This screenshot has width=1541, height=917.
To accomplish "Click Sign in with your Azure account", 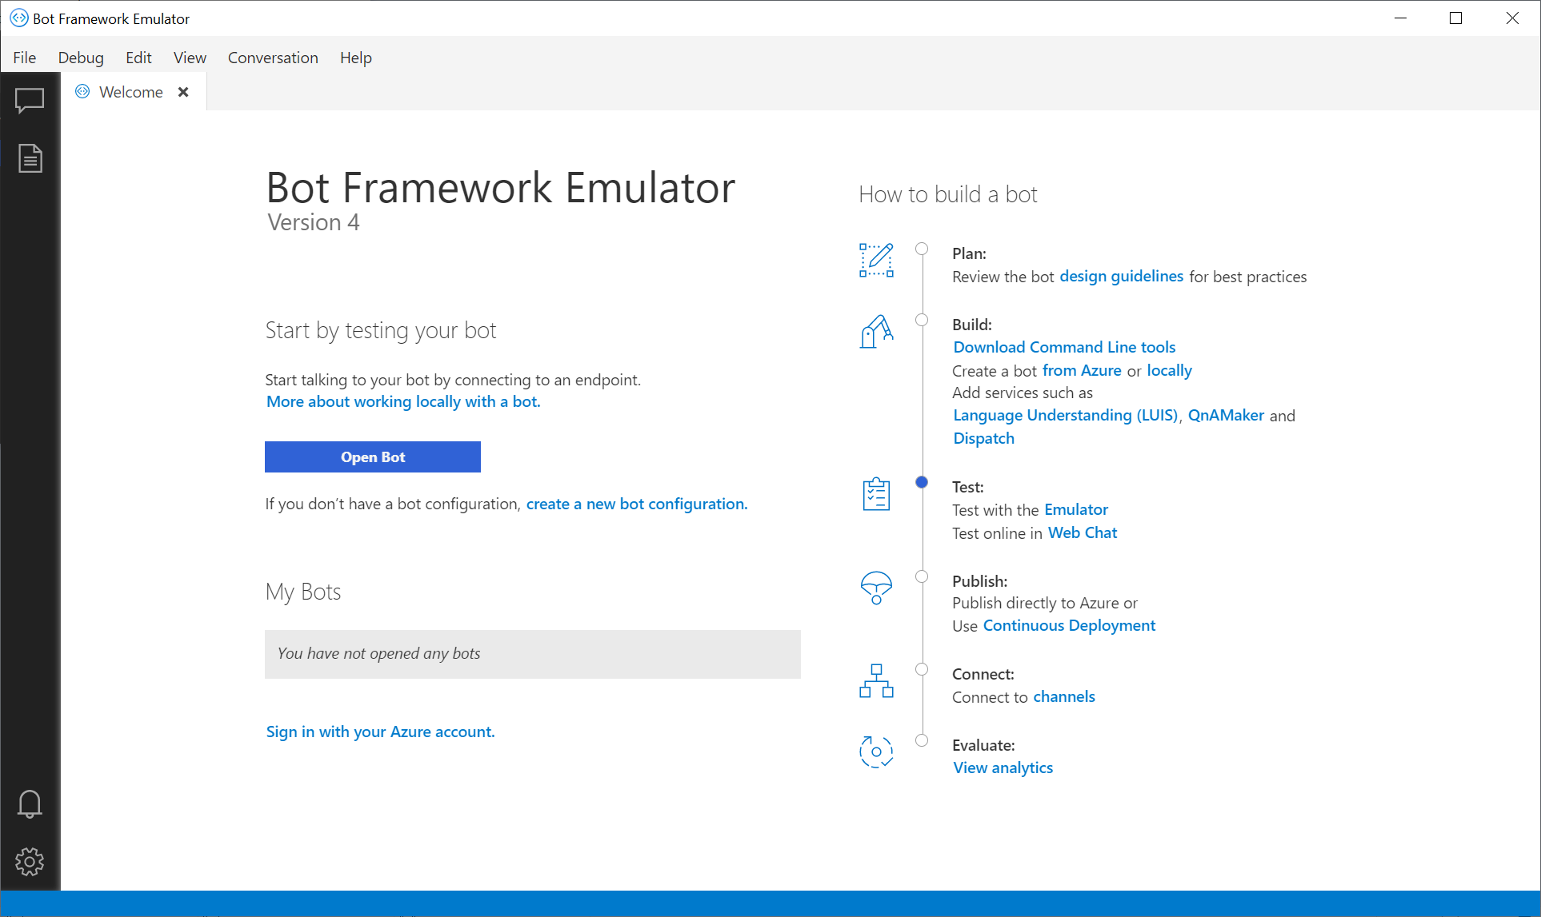I will pyautogui.click(x=379, y=732).
